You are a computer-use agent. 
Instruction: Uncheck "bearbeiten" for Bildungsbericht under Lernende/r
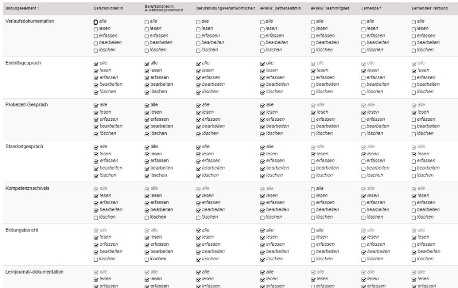coord(364,252)
